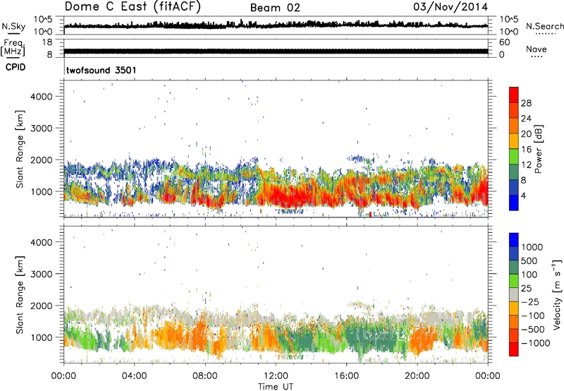Click the '500' velocity colorbar tick

point(529,261)
